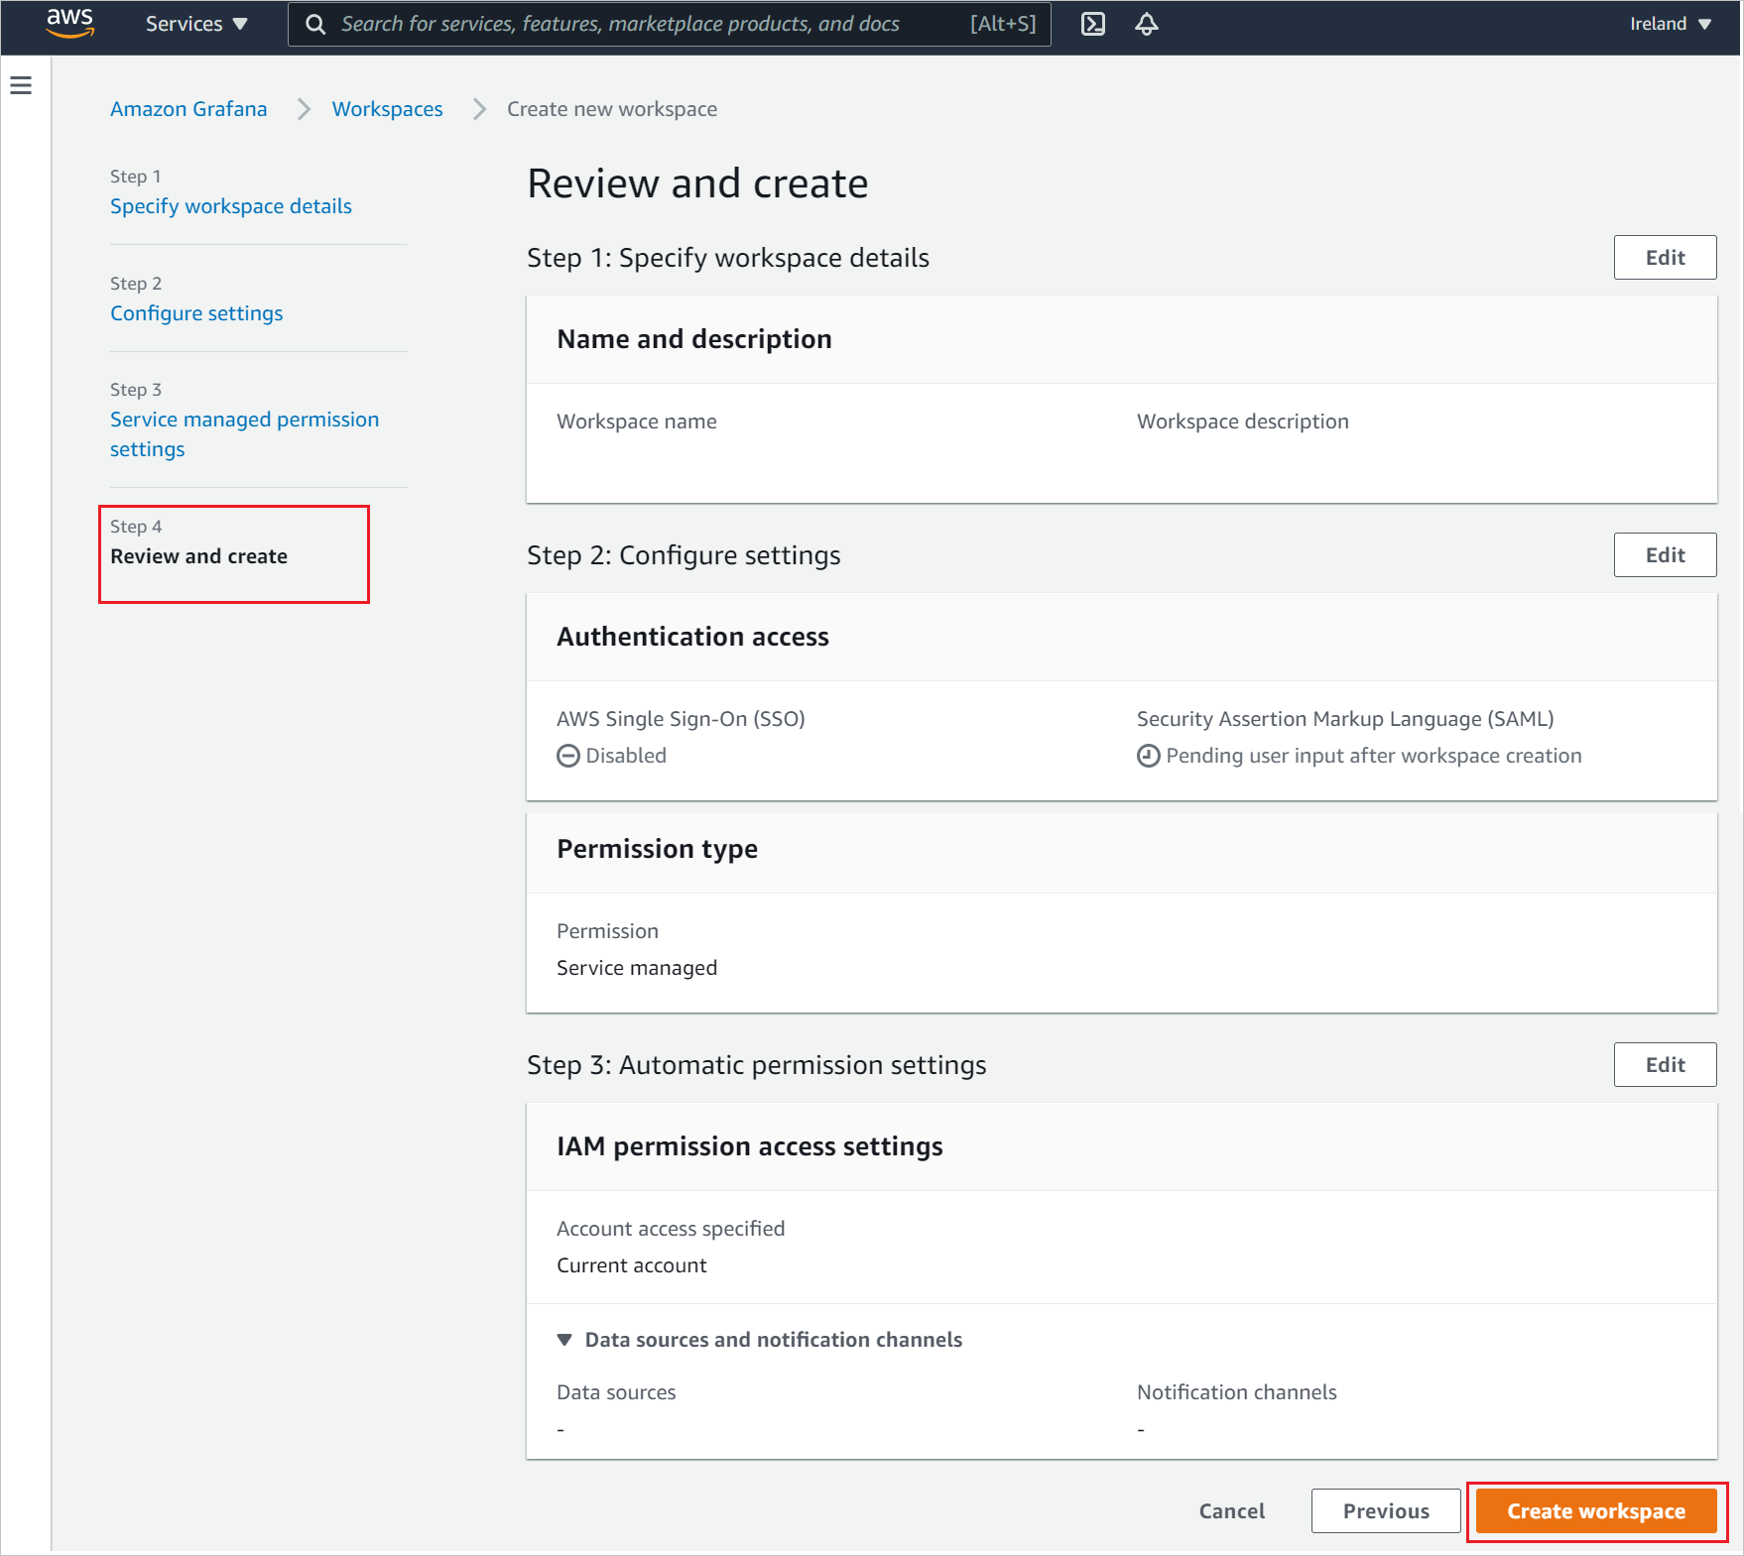
Task: Open the sidebar hamburger menu
Action: point(21,85)
